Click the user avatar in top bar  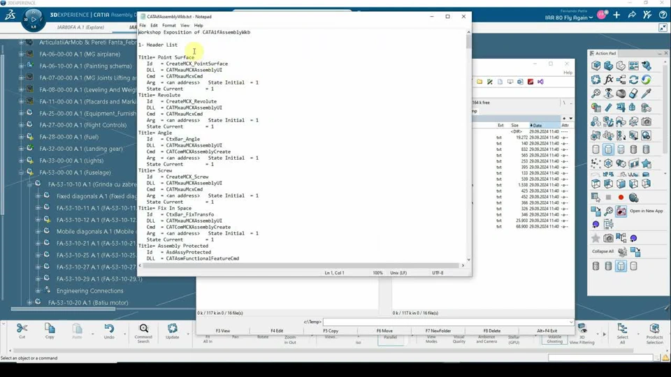(602, 15)
